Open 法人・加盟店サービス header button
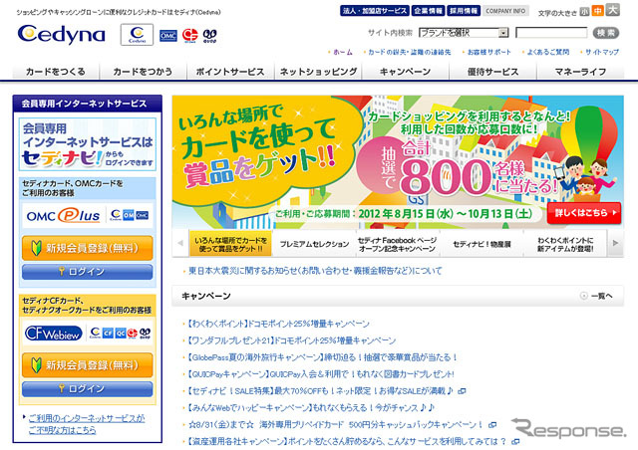 tap(375, 11)
